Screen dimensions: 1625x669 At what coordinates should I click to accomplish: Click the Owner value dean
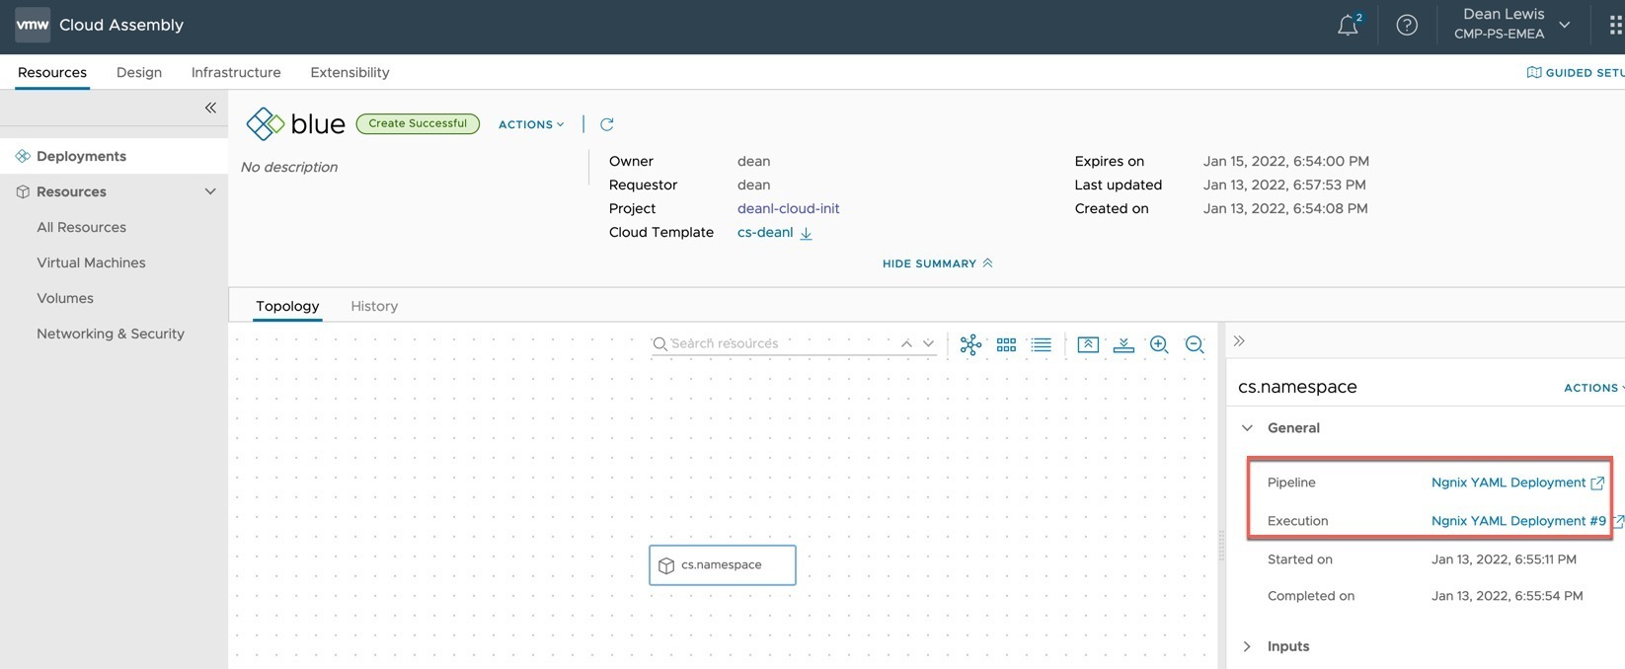point(753,161)
